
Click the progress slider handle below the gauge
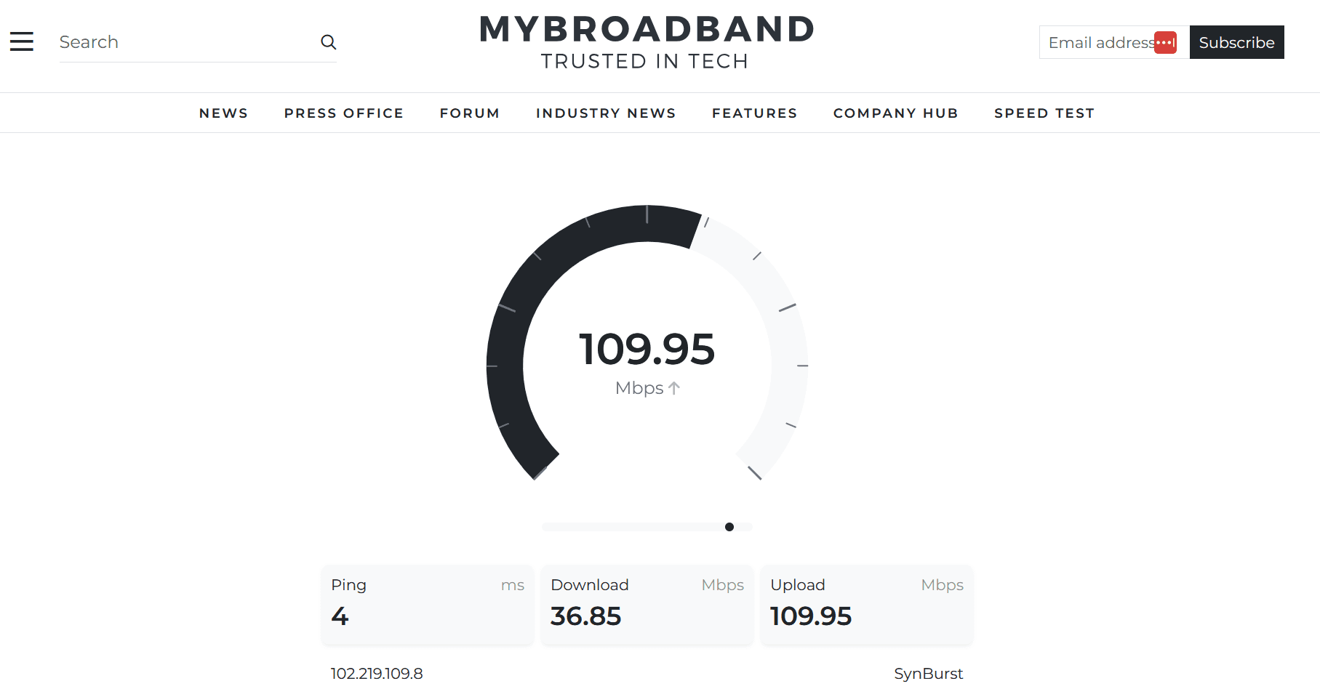click(x=729, y=527)
